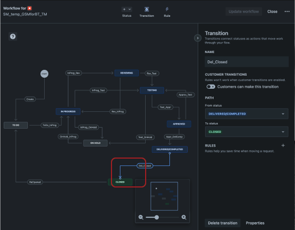
Task: Select the Test_Appr transition label
Action: 165,107
